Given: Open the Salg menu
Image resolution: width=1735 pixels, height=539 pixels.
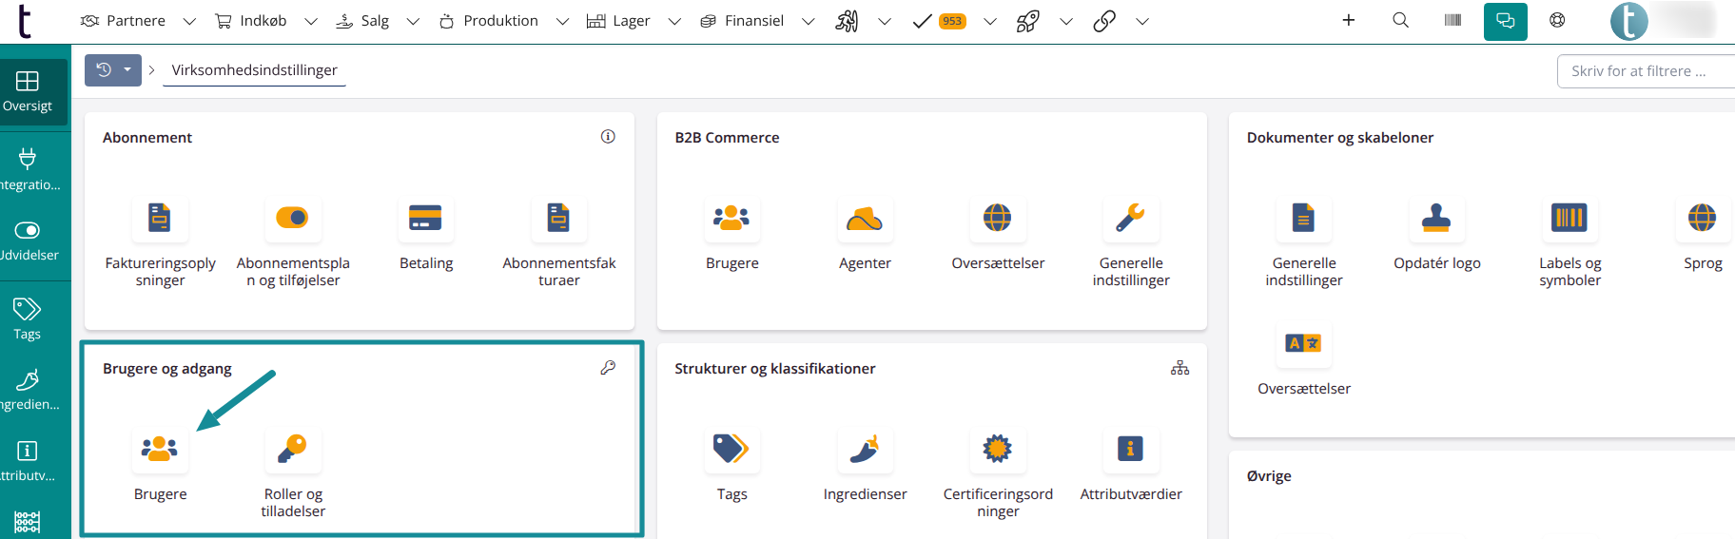Looking at the screenshot, I should [x=363, y=21].
